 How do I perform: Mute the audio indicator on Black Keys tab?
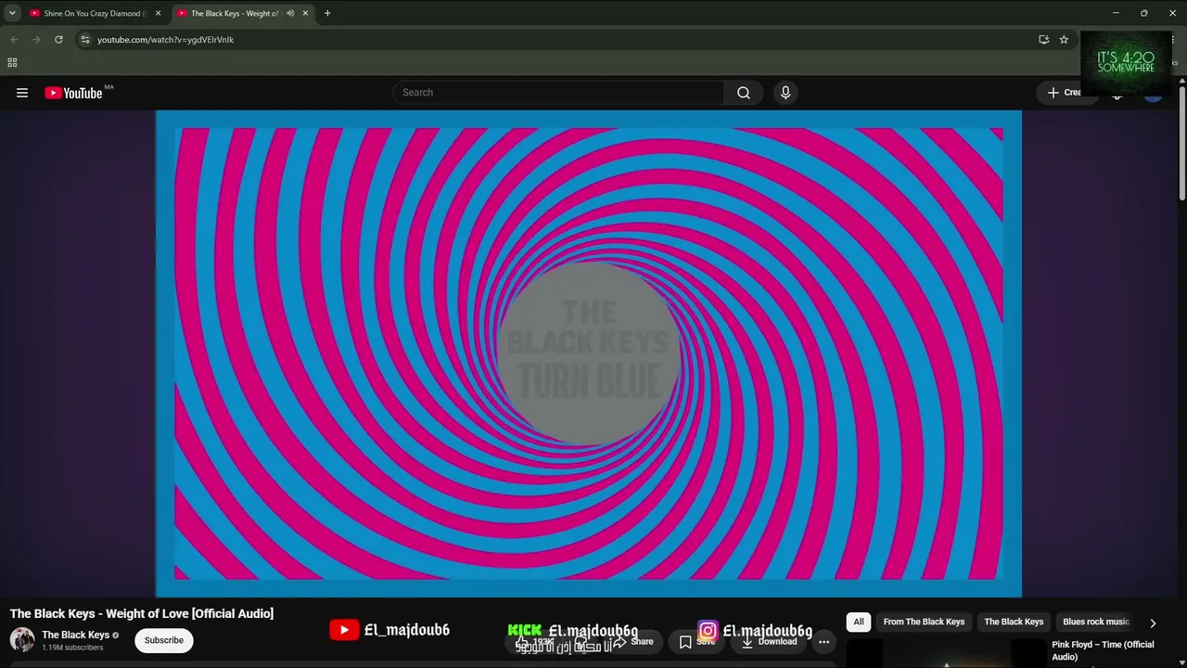[x=290, y=13]
